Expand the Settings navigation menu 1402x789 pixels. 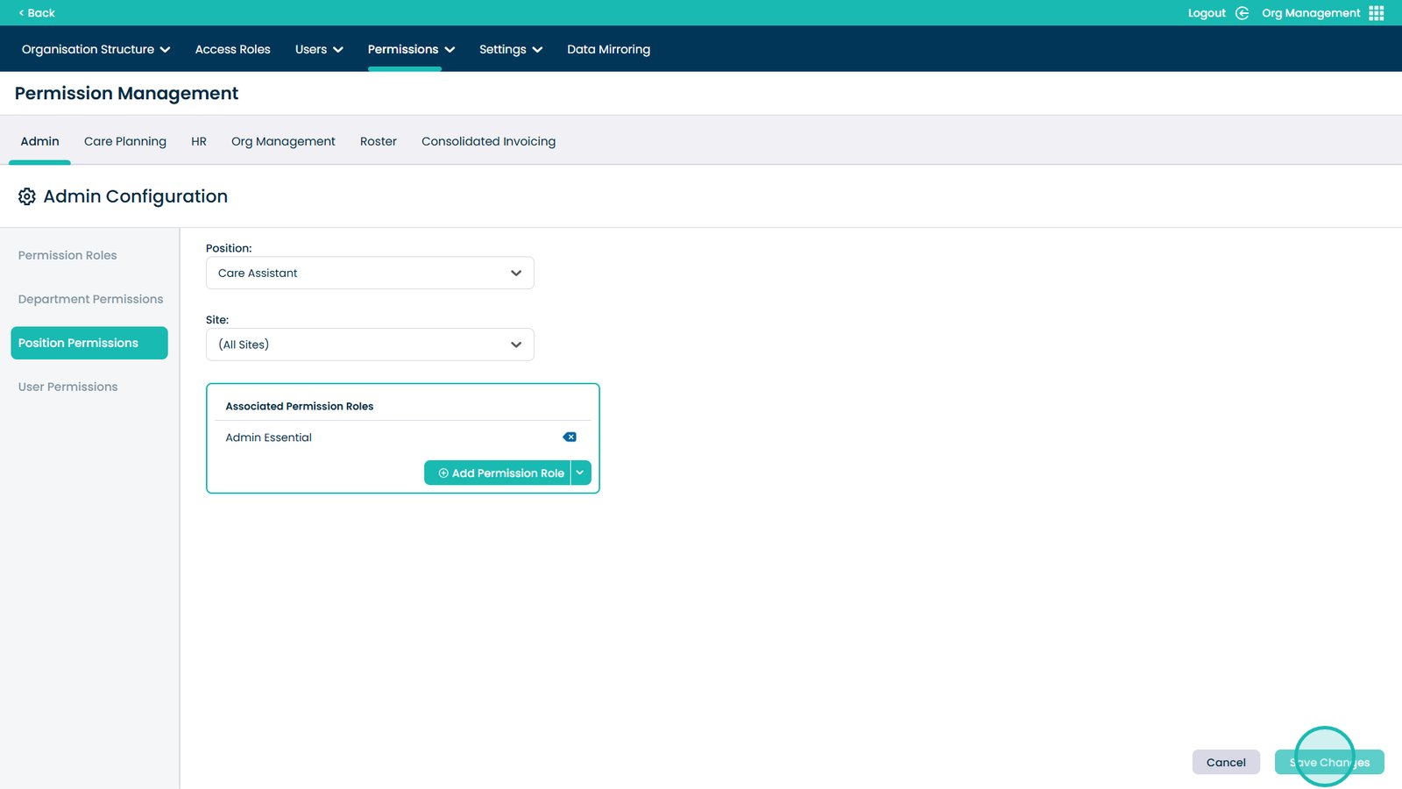point(510,49)
